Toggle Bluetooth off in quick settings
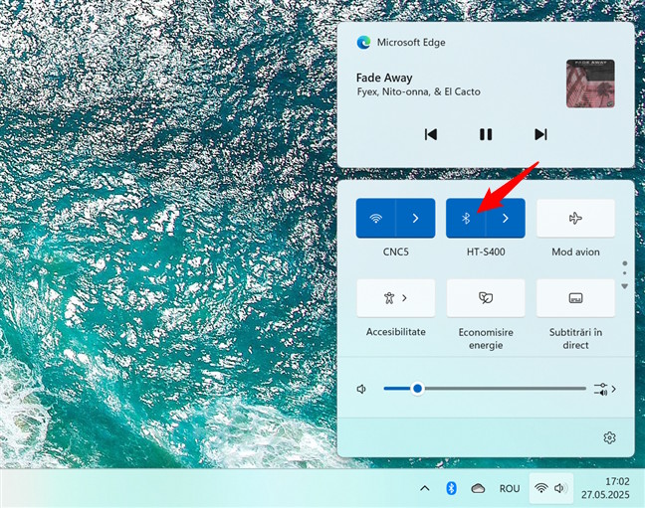Screen dimensions: 645x508 tap(465, 218)
